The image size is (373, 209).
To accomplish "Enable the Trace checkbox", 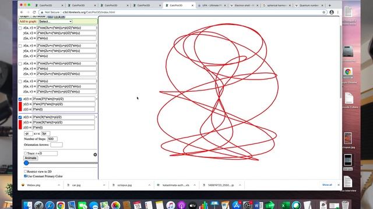I will coord(25,153).
